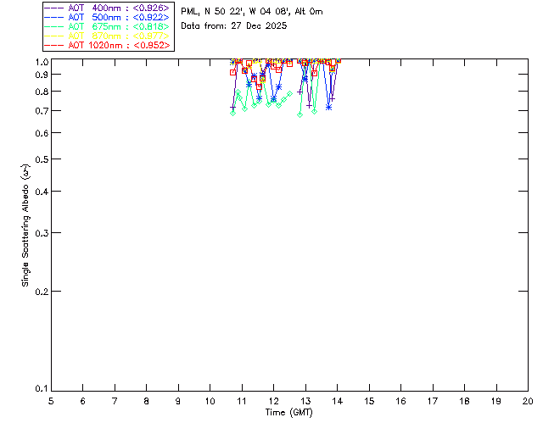The width and height of the screenshot is (543, 434).
Task: Click the x-axis hour label '11'
Action: [242, 401]
